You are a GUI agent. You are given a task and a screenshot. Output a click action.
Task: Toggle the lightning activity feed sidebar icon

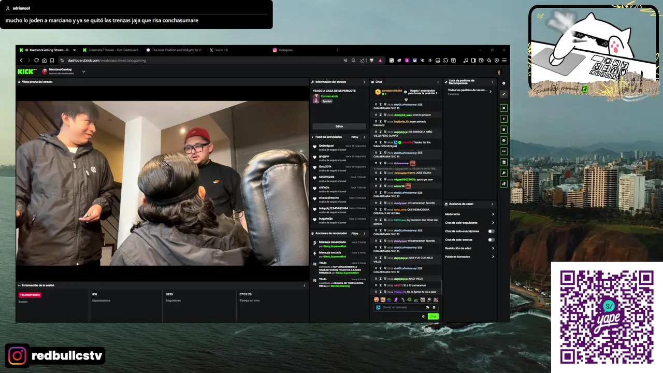coord(504,119)
